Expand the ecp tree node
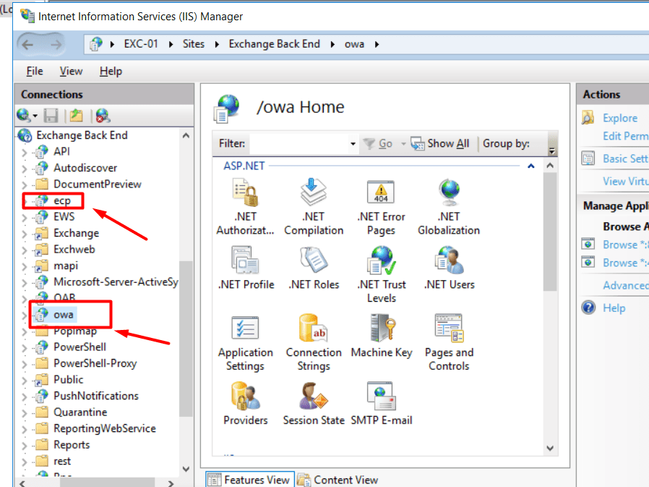649x487 pixels. pyautogui.click(x=25, y=200)
